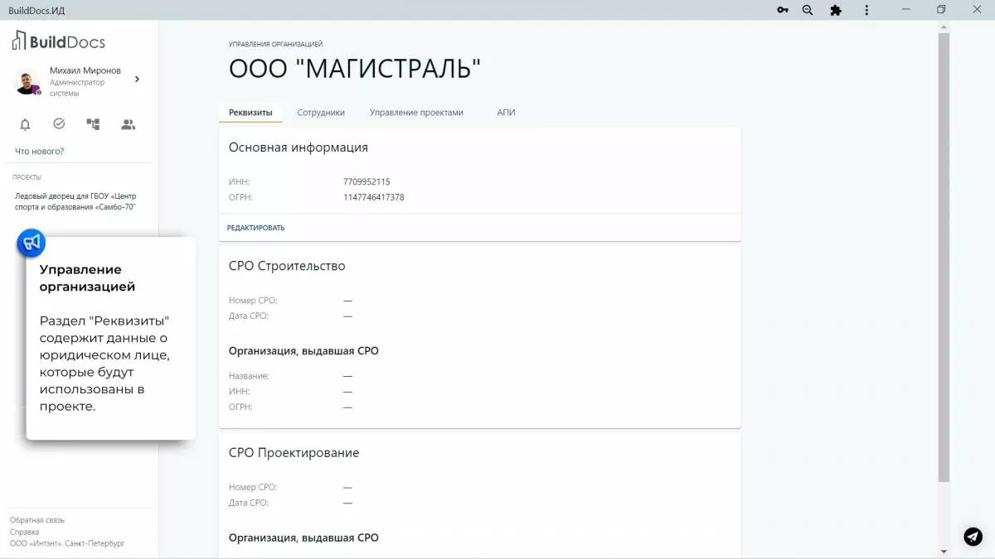The image size is (995, 559).
Task: Open the extensions puzzle icon
Action: click(x=836, y=10)
